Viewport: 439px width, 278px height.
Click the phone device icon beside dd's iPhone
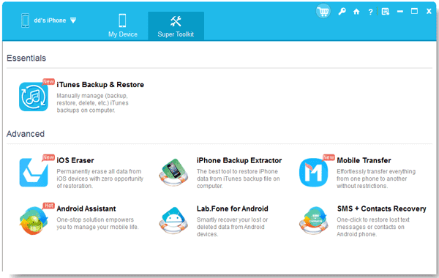coord(25,20)
